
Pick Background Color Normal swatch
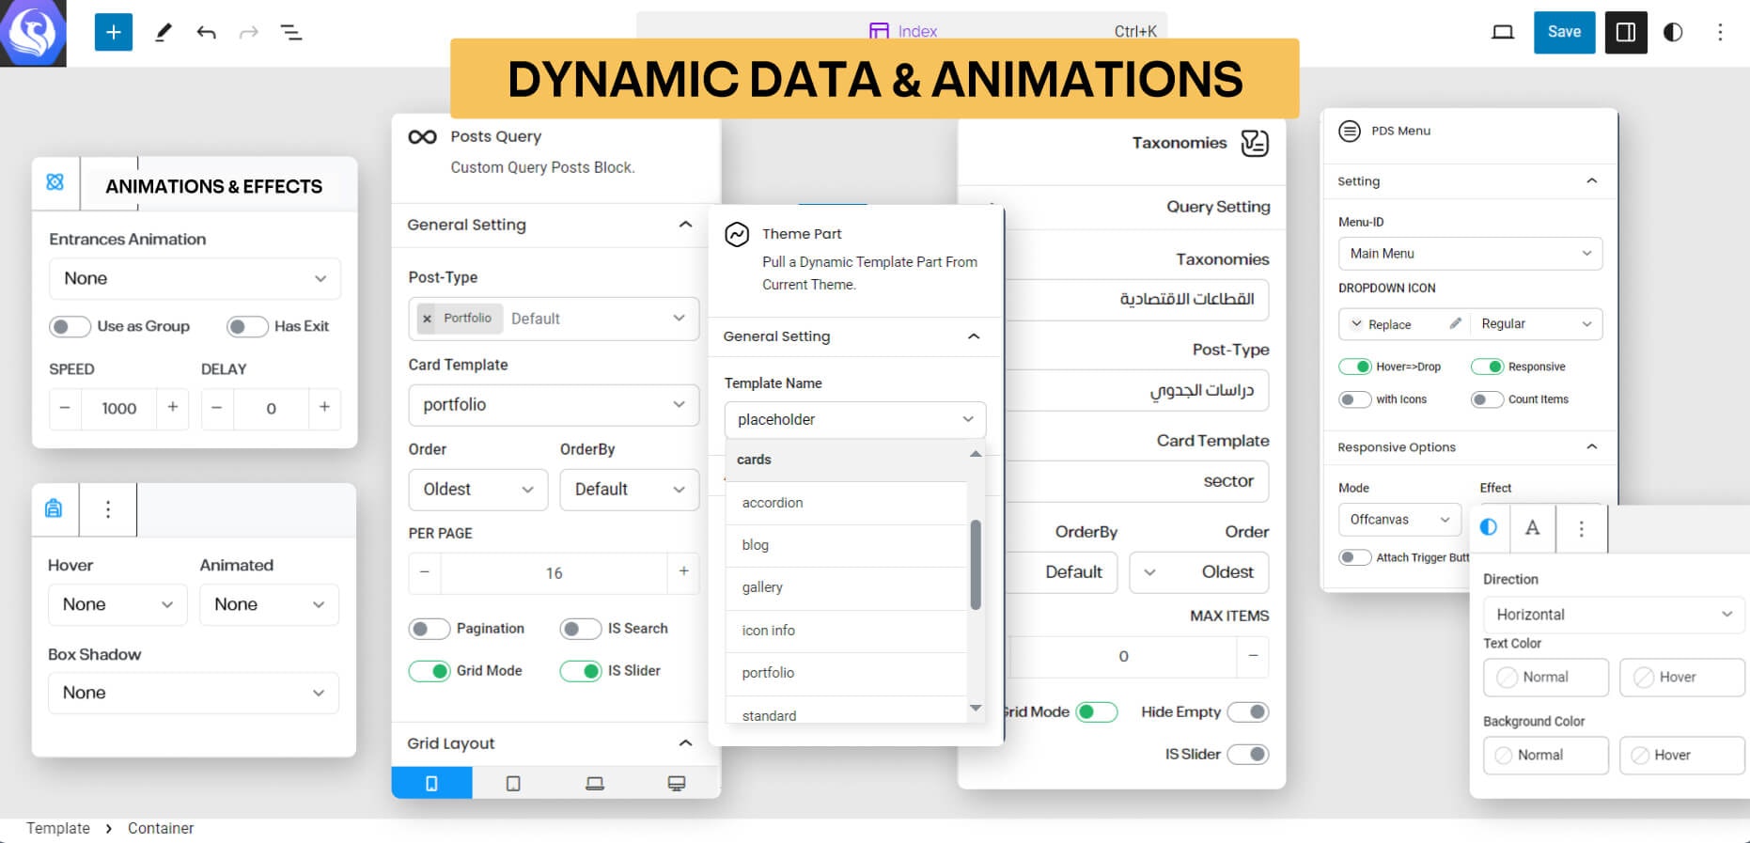tap(1546, 756)
